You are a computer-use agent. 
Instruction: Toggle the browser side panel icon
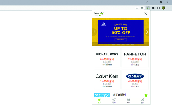click(x=158, y=8)
